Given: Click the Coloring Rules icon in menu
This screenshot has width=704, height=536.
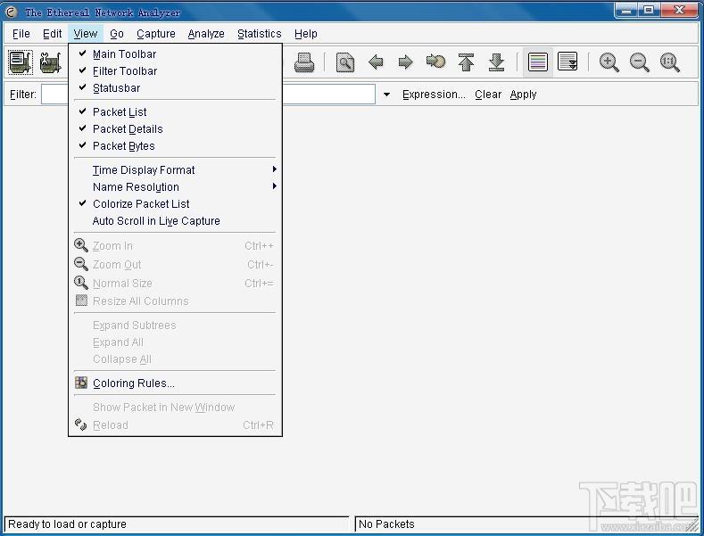Looking at the screenshot, I should [81, 383].
